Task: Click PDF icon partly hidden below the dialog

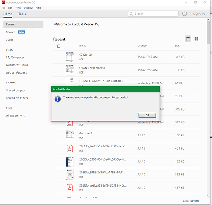Action: click(70, 124)
